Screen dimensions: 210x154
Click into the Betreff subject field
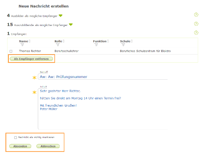[103, 77]
